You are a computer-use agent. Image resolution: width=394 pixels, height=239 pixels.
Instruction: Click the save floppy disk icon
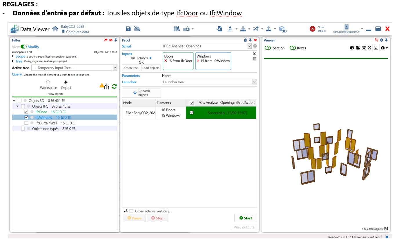(x=128, y=29)
